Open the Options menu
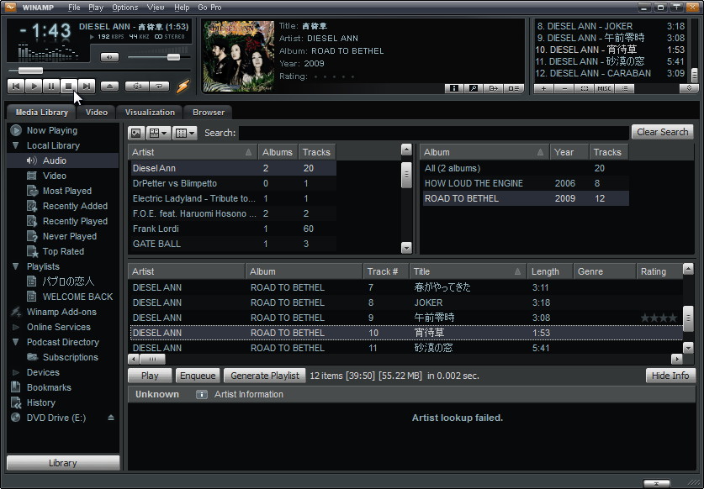Screen dimensions: 704x489 pos(124,8)
